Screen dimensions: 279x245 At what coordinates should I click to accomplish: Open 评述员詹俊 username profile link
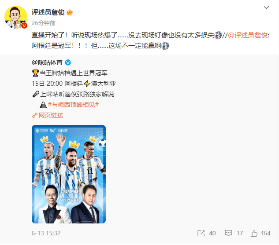48,12
